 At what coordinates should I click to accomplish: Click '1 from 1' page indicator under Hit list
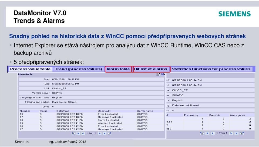click(222, 133)
